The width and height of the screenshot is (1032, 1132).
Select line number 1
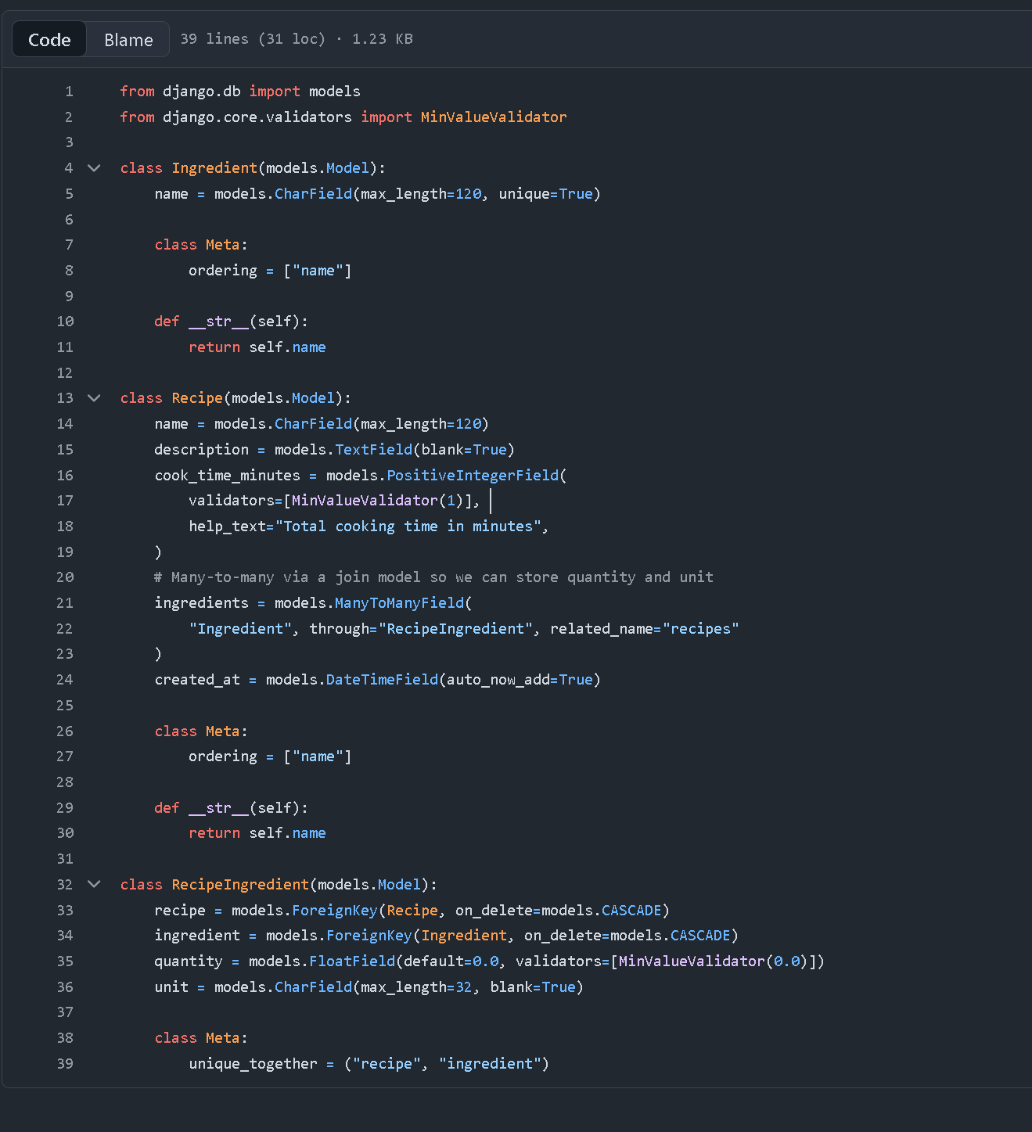(68, 91)
